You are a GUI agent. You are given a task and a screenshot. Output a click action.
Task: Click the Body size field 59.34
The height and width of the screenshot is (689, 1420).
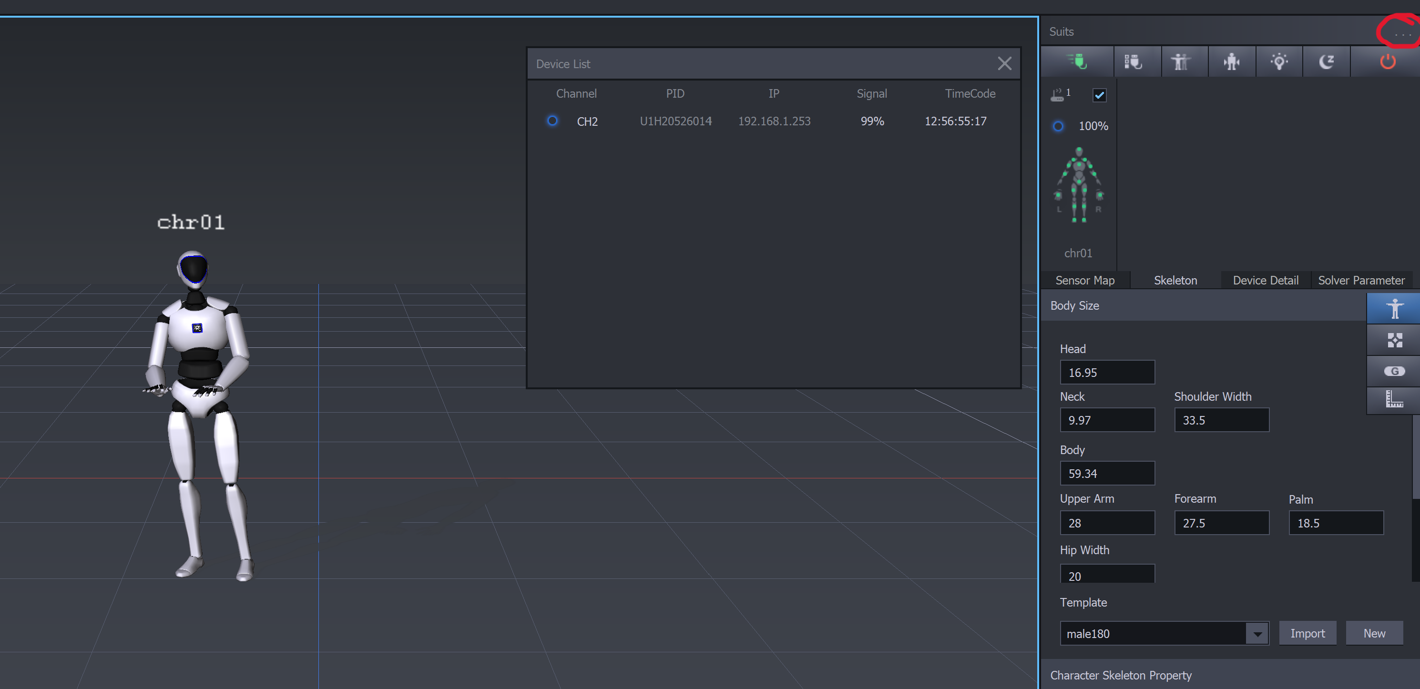coord(1107,474)
